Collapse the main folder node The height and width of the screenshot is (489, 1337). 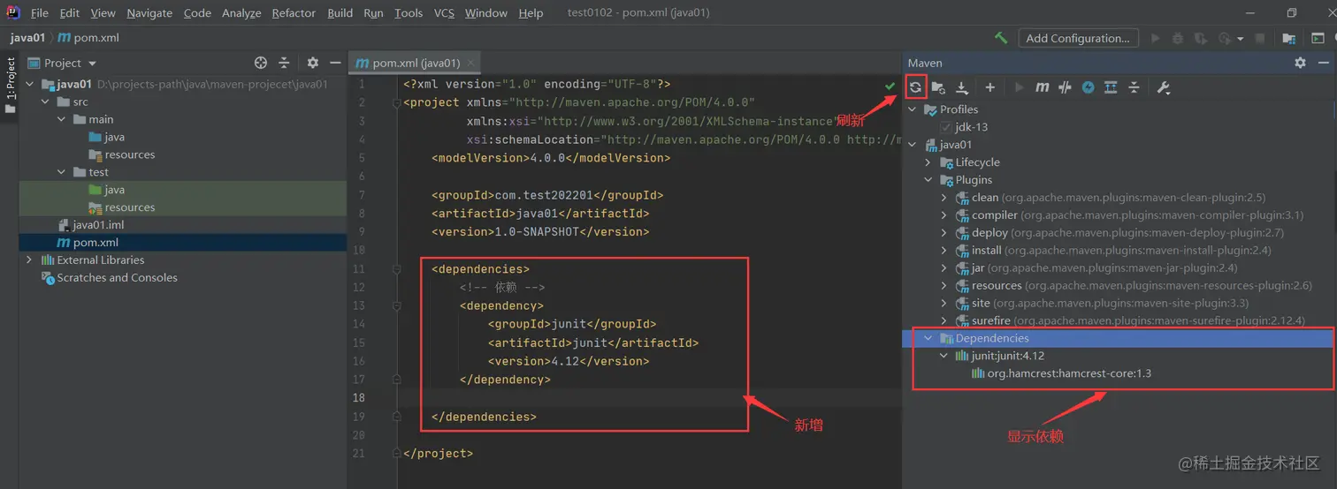point(61,119)
